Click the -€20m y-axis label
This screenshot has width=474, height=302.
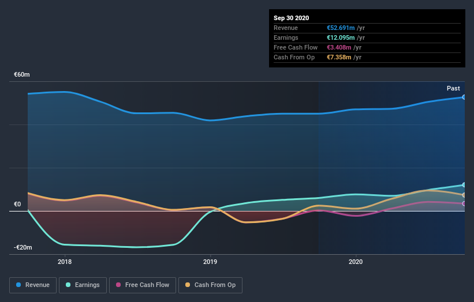pyautogui.click(x=23, y=247)
